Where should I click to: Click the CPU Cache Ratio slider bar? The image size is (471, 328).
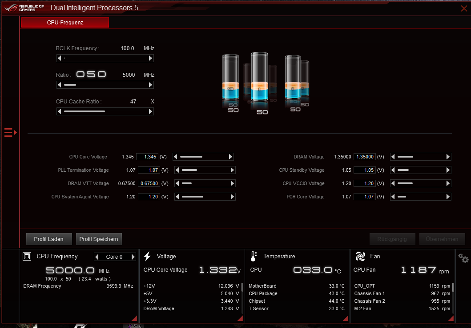(x=105, y=111)
